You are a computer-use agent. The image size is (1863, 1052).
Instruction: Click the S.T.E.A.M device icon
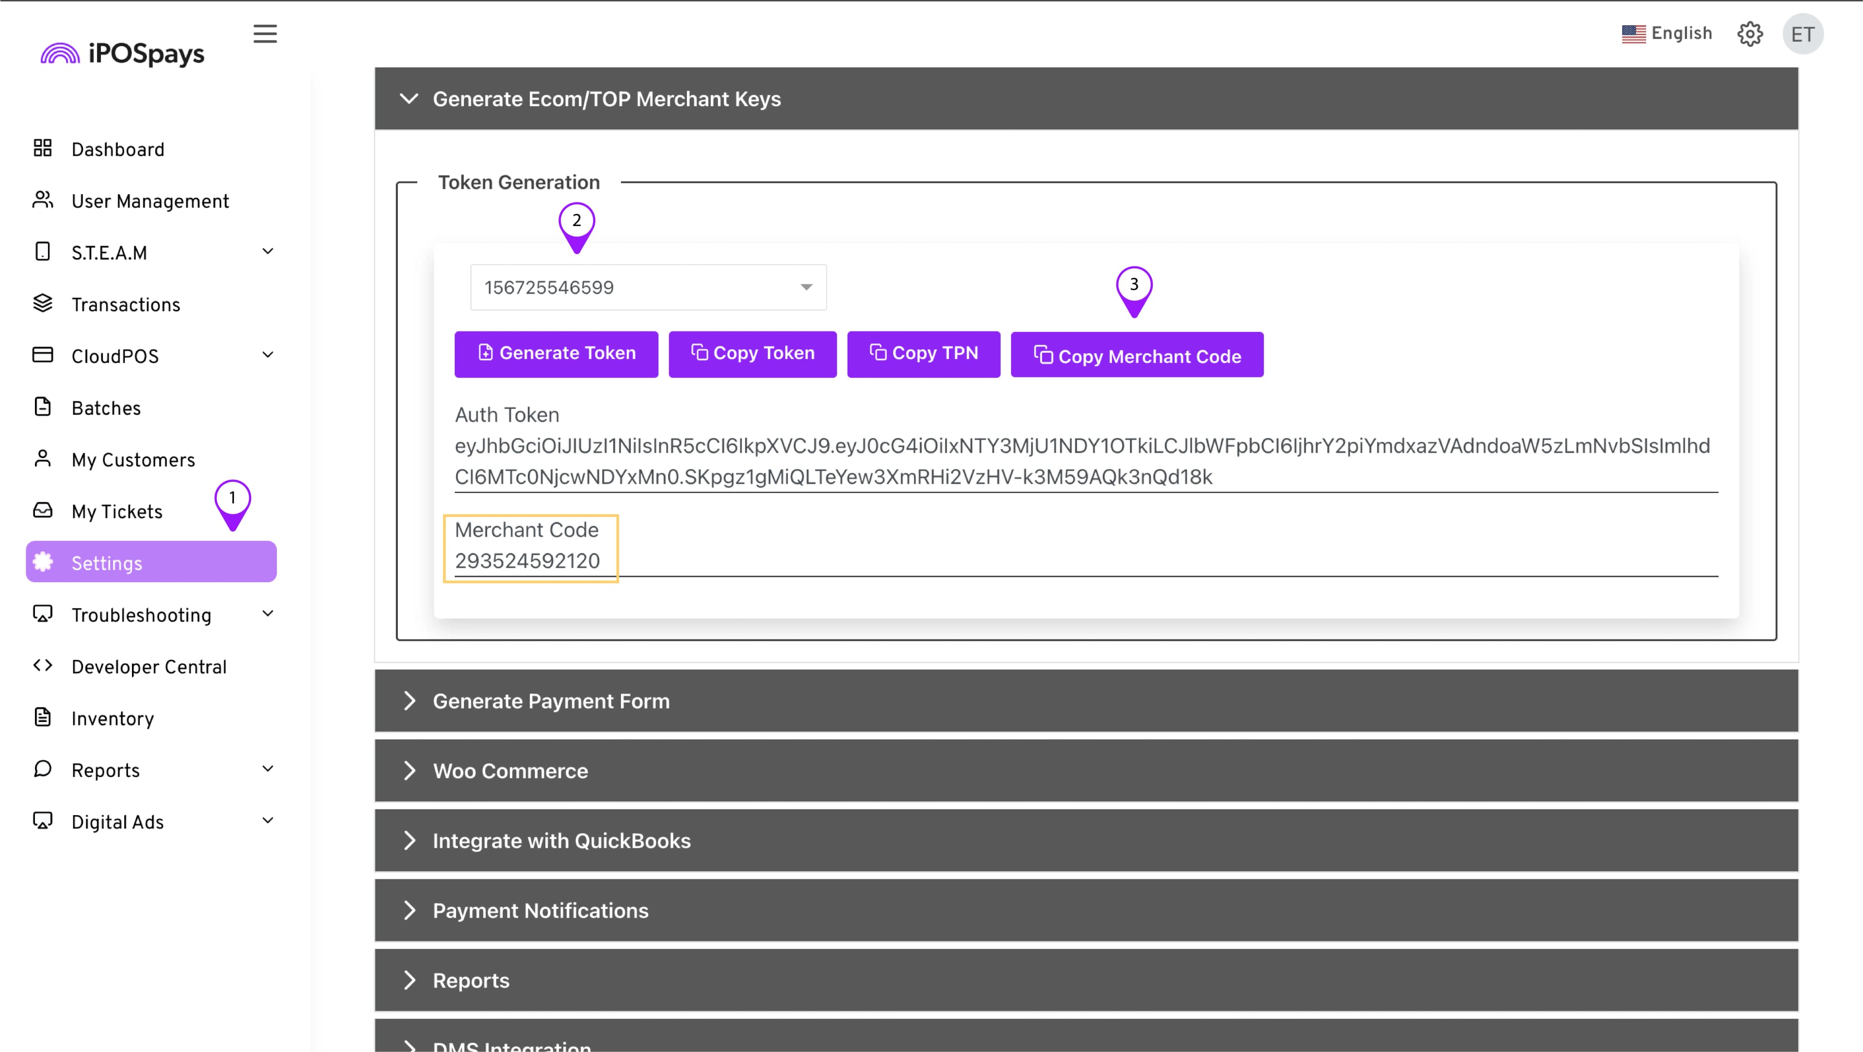point(43,252)
